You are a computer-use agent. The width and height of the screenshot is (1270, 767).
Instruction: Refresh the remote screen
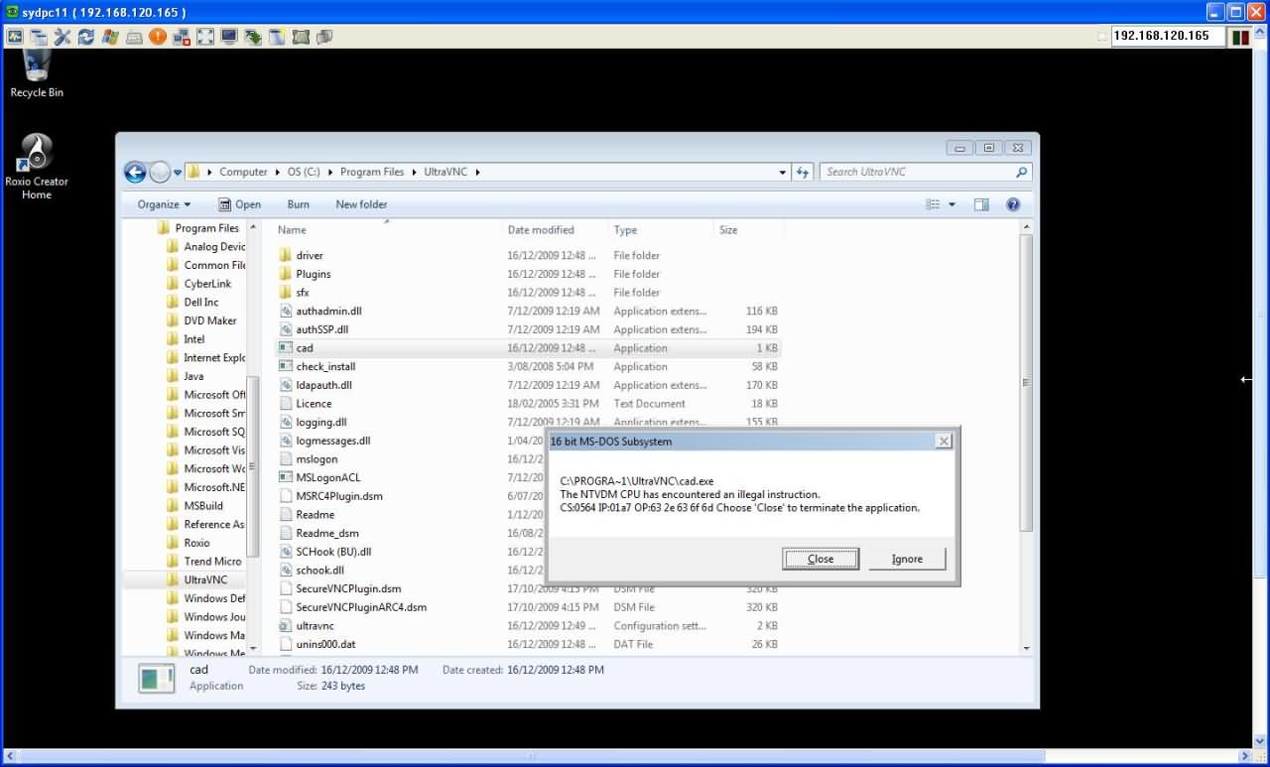86,37
